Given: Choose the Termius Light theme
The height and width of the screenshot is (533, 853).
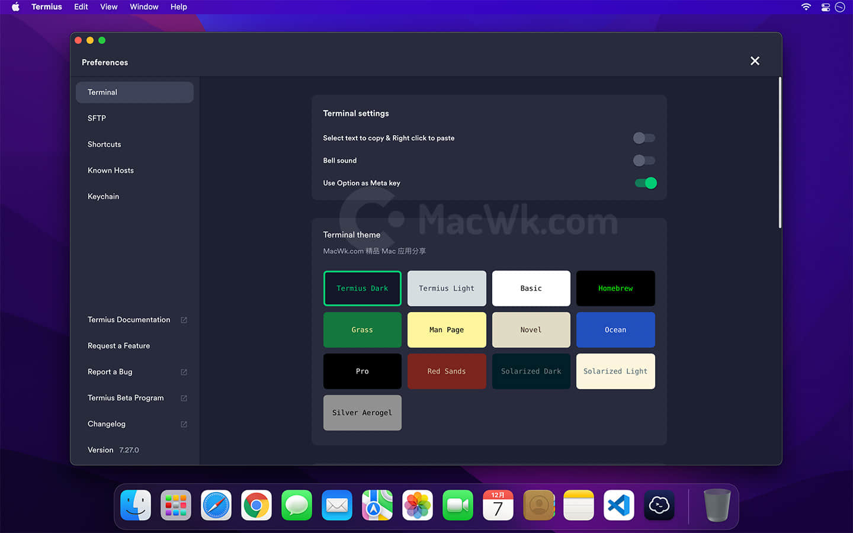Looking at the screenshot, I should pyautogui.click(x=447, y=288).
